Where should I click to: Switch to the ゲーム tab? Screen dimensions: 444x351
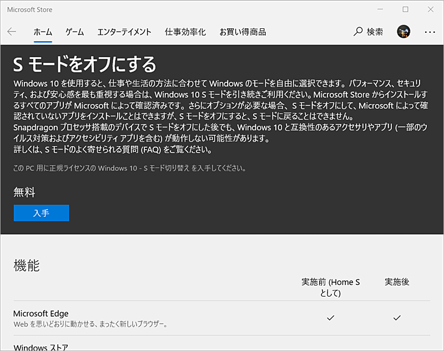(75, 32)
